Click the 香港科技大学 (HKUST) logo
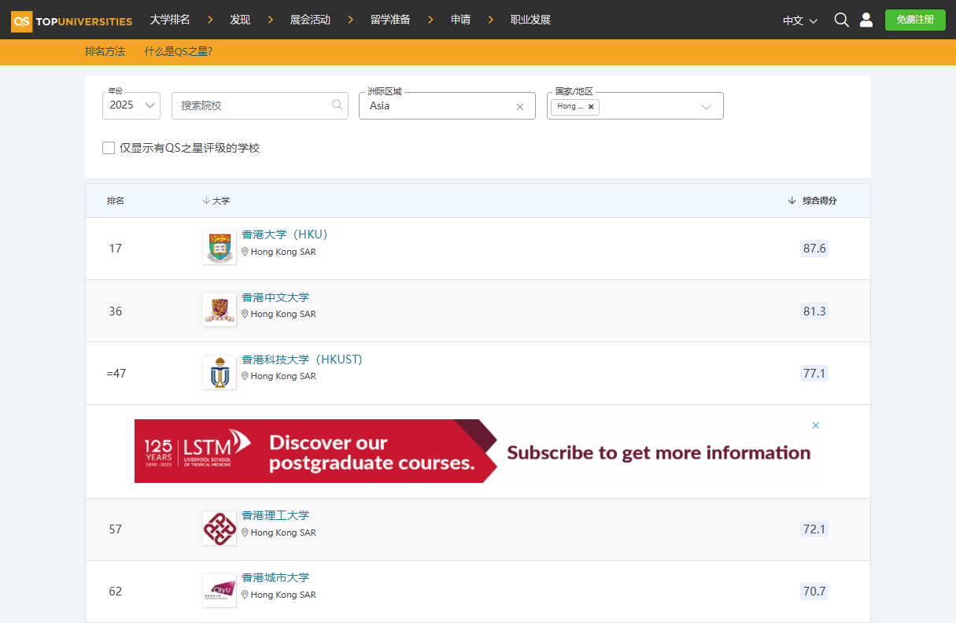Image resolution: width=956 pixels, height=623 pixels. coord(219,372)
